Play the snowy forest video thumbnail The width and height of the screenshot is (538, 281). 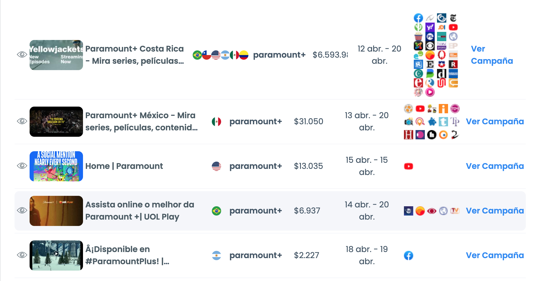[56, 254]
